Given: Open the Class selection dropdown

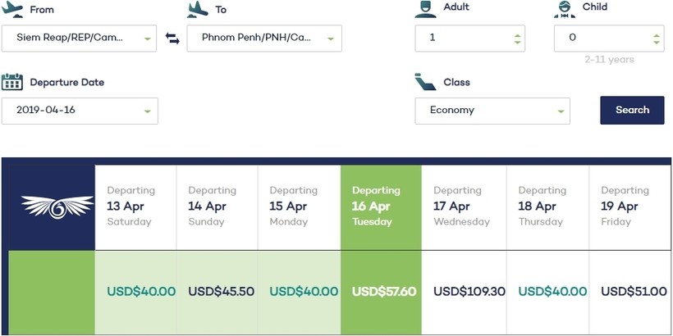Looking at the screenshot, I should (x=561, y=111).
